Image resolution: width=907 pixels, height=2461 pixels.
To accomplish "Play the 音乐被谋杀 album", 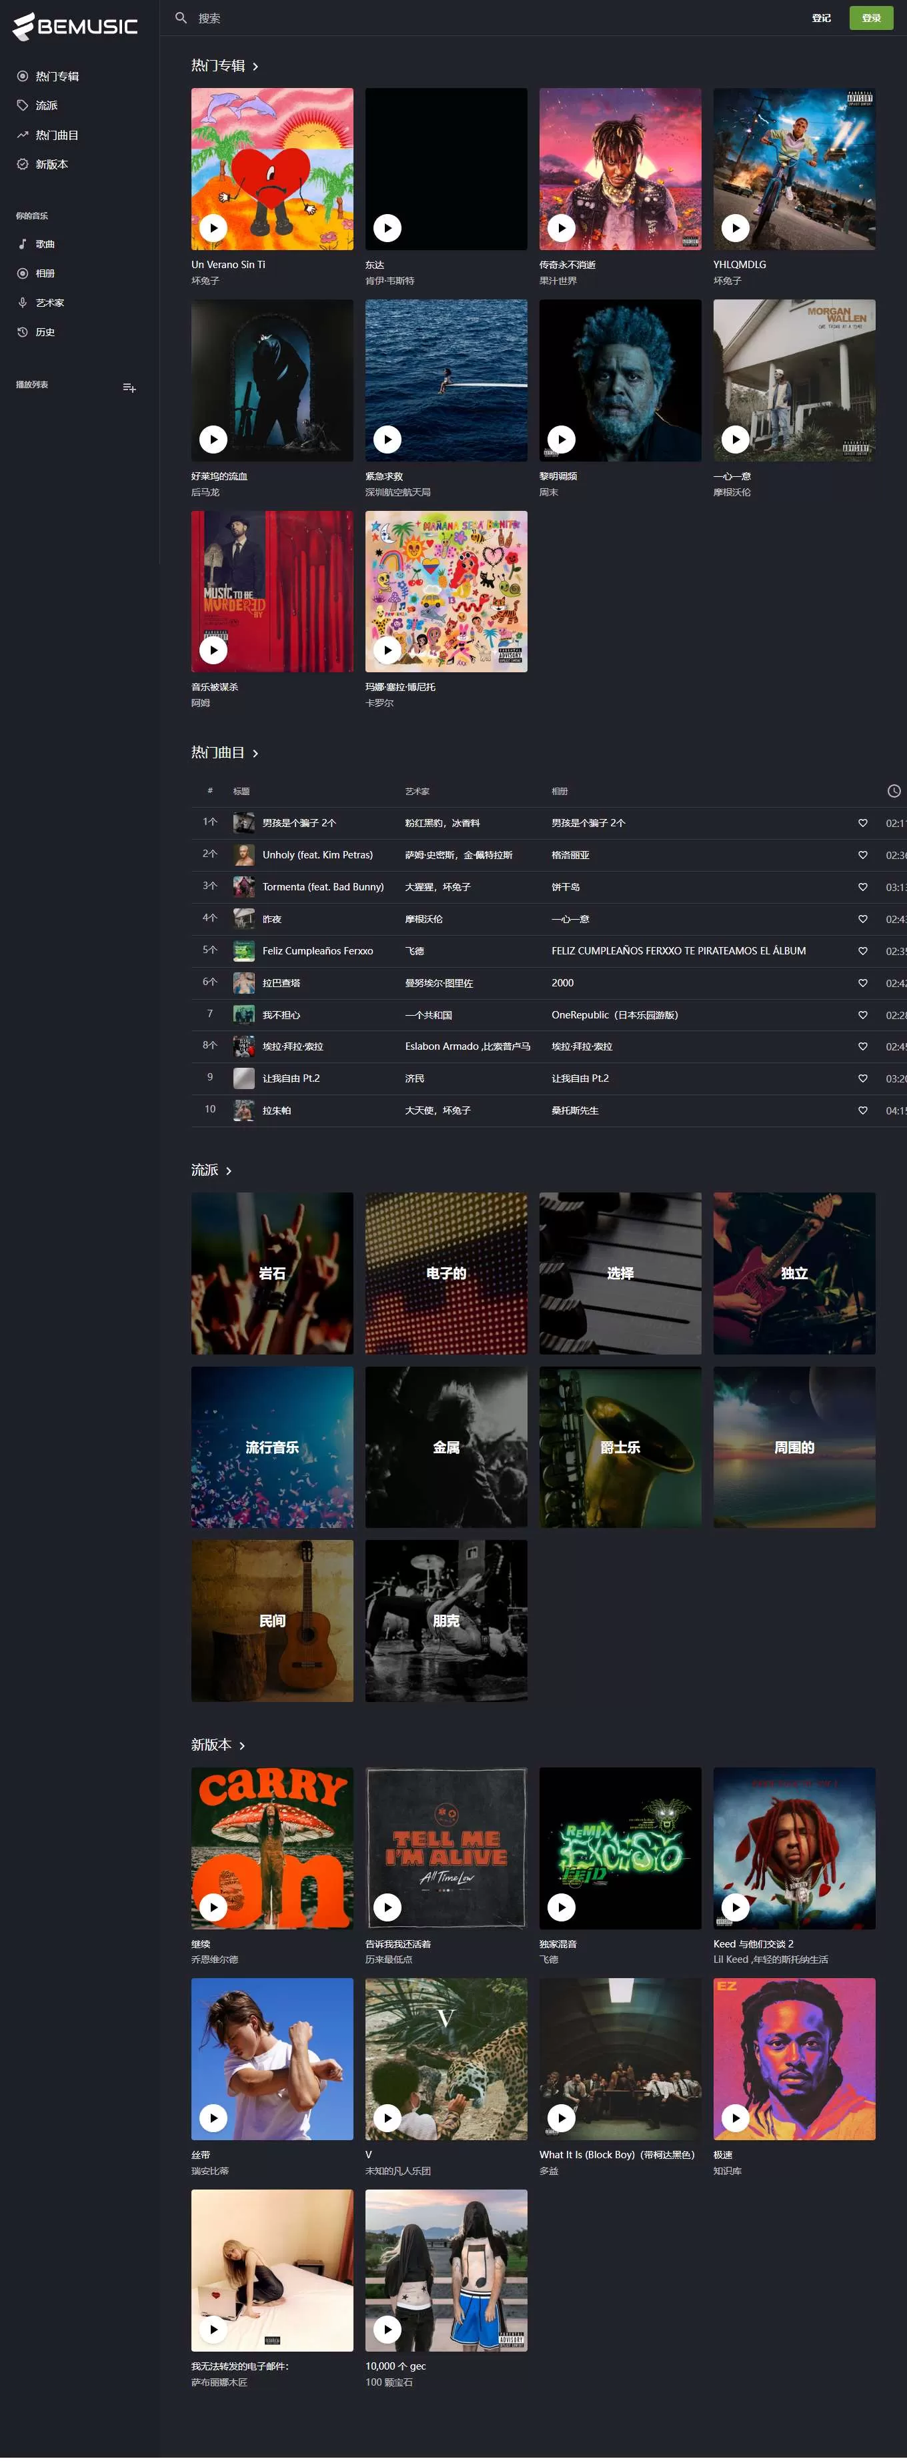I will 213,650.
